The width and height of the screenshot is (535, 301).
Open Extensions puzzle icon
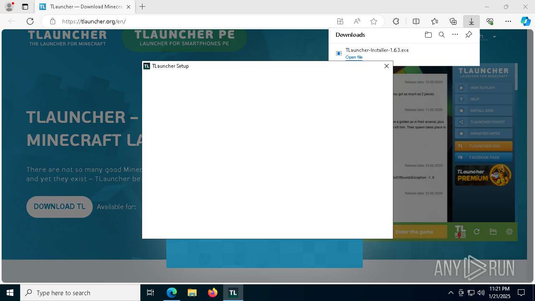[x=396, y=21]
